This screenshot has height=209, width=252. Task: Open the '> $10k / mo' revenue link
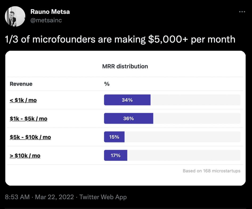(x=25, y=156)
